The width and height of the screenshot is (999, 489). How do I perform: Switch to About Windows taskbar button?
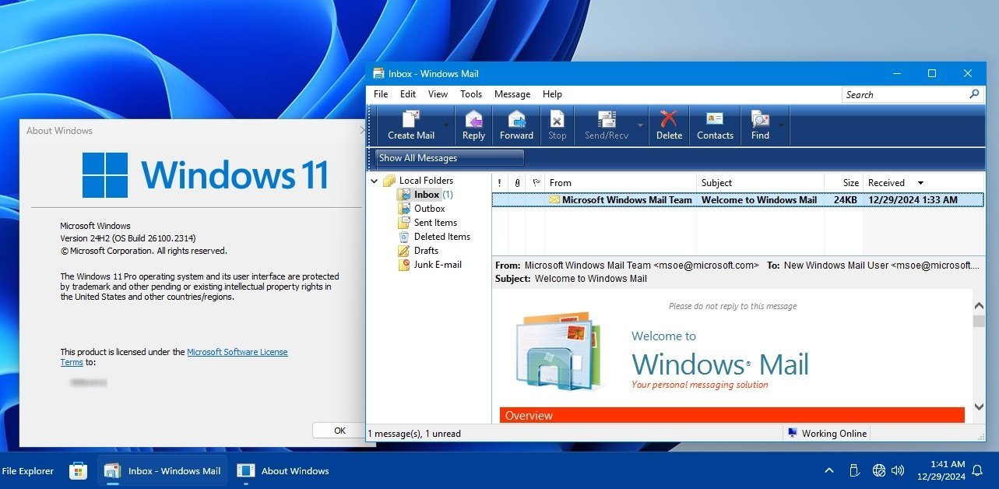pos(283,470)
